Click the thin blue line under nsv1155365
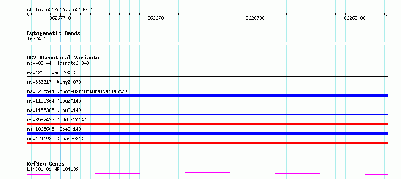This screenshot has width=401, height=179. pyautogui.click(x=207, y=115)
